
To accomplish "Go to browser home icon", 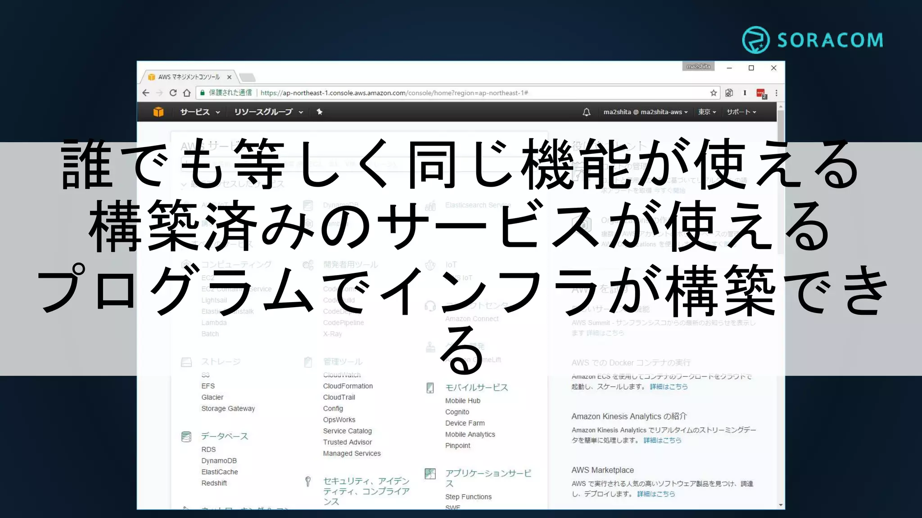I will (x=187, y=93).
